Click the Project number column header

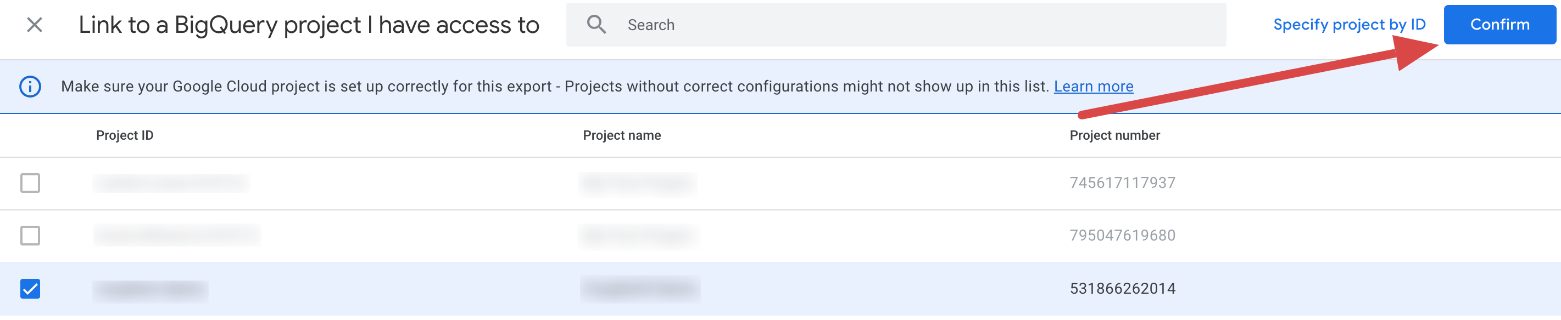point(1114,135)
